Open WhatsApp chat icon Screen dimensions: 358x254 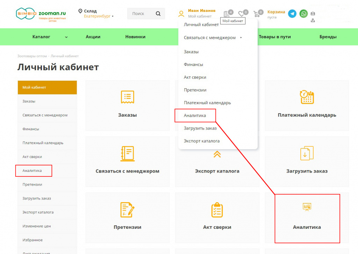click(x=303, y=14)
